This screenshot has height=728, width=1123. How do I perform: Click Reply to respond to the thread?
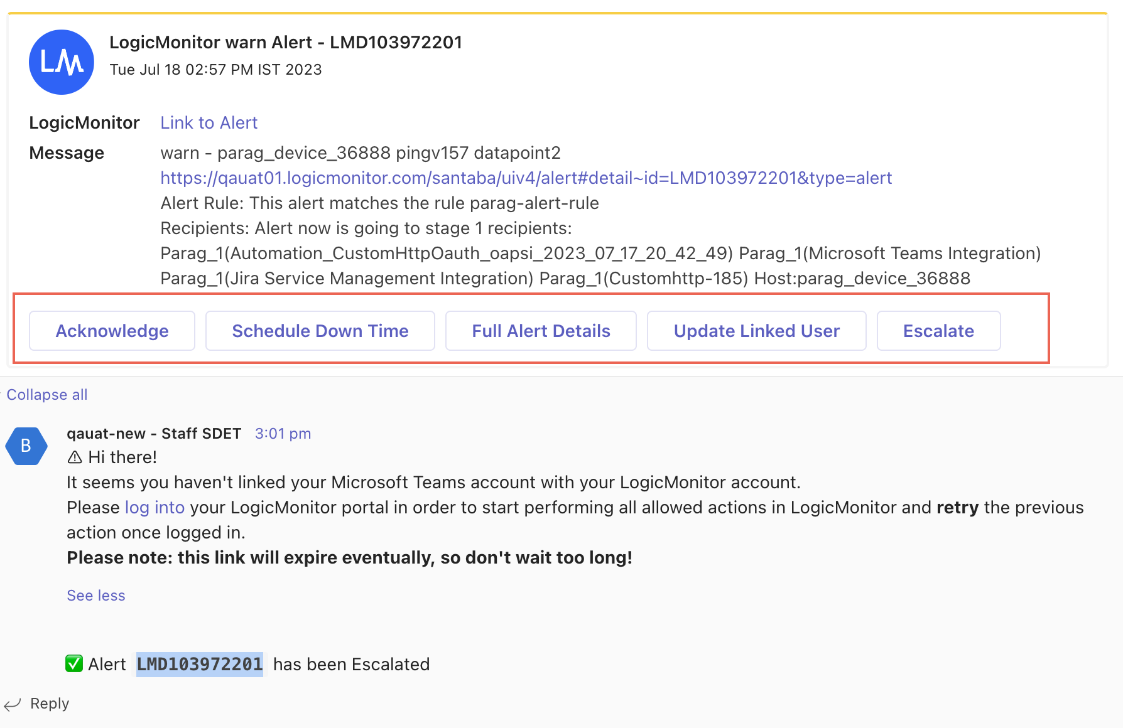[50, 703]
